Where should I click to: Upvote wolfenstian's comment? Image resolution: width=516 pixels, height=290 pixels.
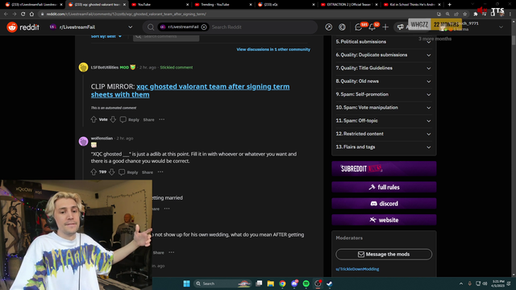coord(94,172)
